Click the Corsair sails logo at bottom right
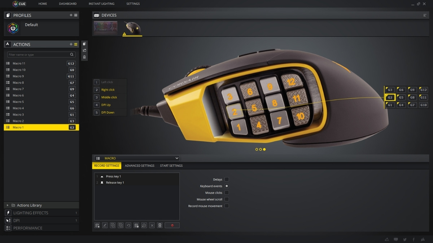This screenshot has height=243, width=433. point(422,239)
